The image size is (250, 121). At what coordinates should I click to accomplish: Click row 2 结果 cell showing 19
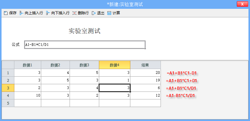coord(145,80)
